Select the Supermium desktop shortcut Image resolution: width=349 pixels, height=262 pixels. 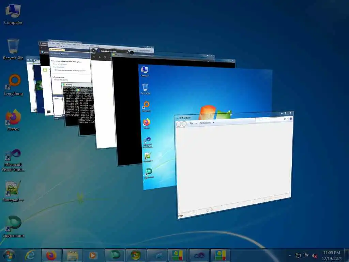(13, 227)
